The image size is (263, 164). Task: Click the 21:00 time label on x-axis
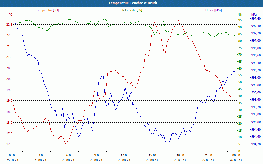208,155
